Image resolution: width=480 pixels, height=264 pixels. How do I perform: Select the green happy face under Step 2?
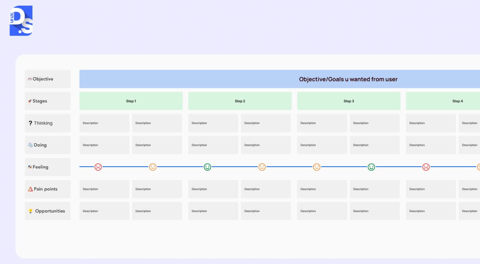pyautogui.click(x=208, y=167)
